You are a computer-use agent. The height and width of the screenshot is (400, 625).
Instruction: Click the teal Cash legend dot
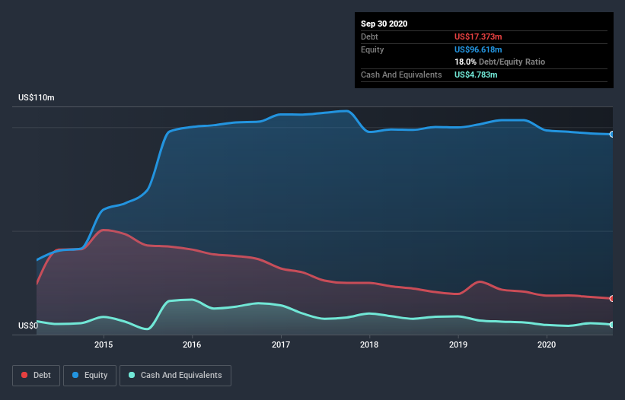tap(132, 375)
